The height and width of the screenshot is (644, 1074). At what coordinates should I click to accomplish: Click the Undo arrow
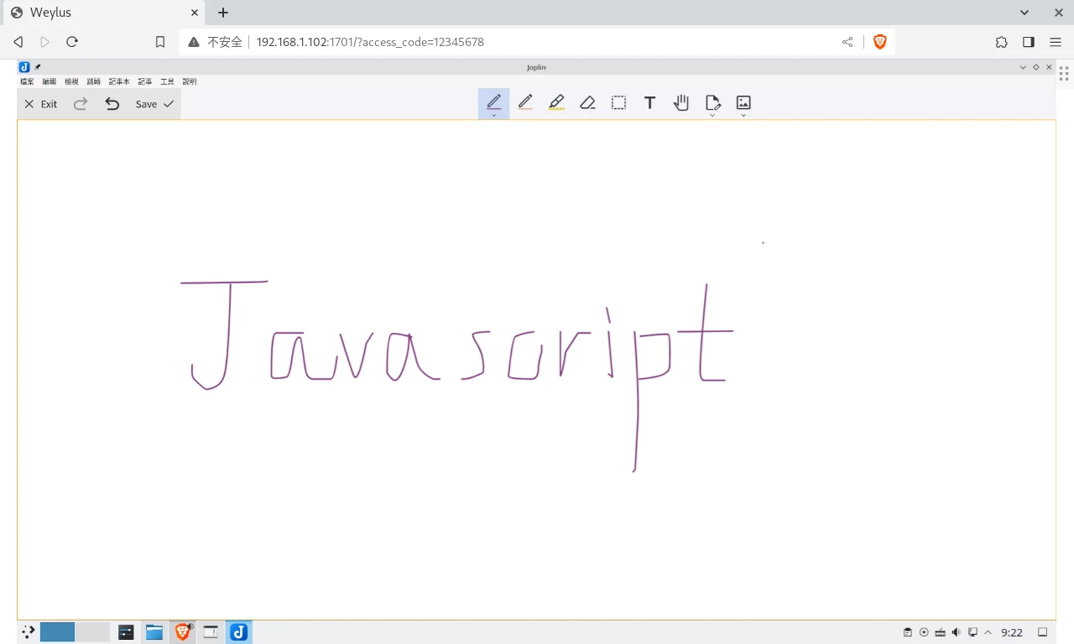[112, 104]
